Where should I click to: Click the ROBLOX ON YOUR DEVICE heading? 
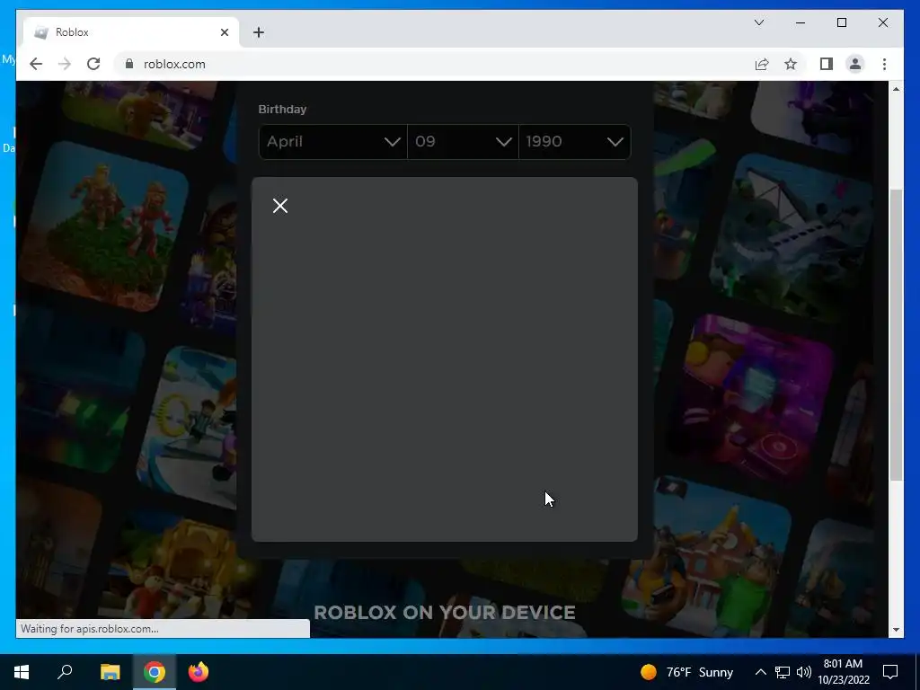[x=444, y=613]
